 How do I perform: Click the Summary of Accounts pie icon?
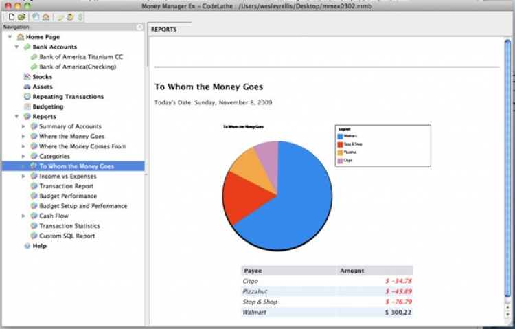click(34, 126)
